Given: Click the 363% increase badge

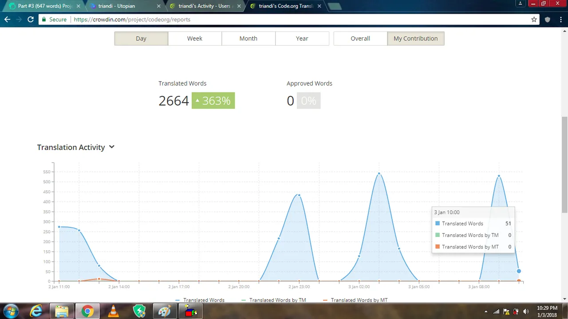Looking at the screenshot, I should tap(213, 101).
